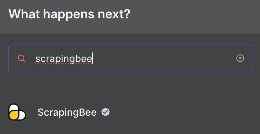This screenshot has height=134, width=260.
Task: Click the red search icon in the field
Action: click(22, 58)
